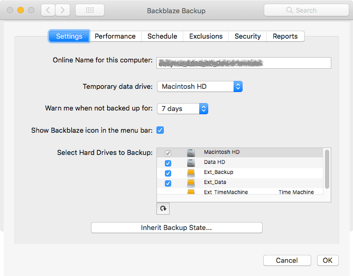Minimize window with the yellow button

[21, 10]
